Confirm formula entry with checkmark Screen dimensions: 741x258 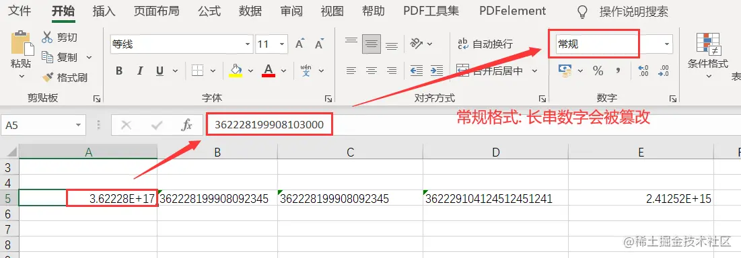point(156,125)
